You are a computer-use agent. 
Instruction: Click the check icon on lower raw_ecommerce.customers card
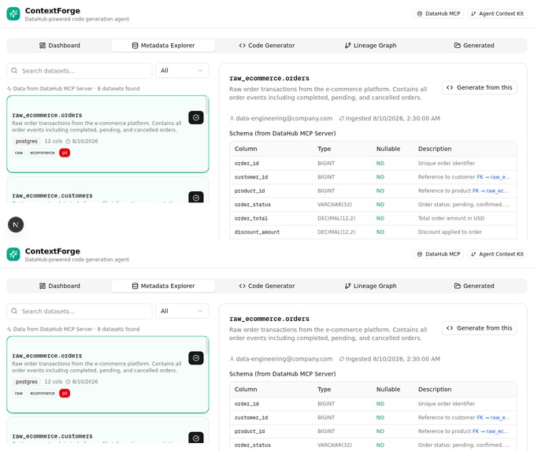point(196,438)
